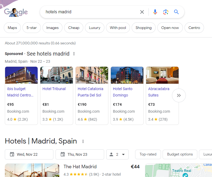Click 4.0 star rating with 2.2K reviews

click(17, 119)
